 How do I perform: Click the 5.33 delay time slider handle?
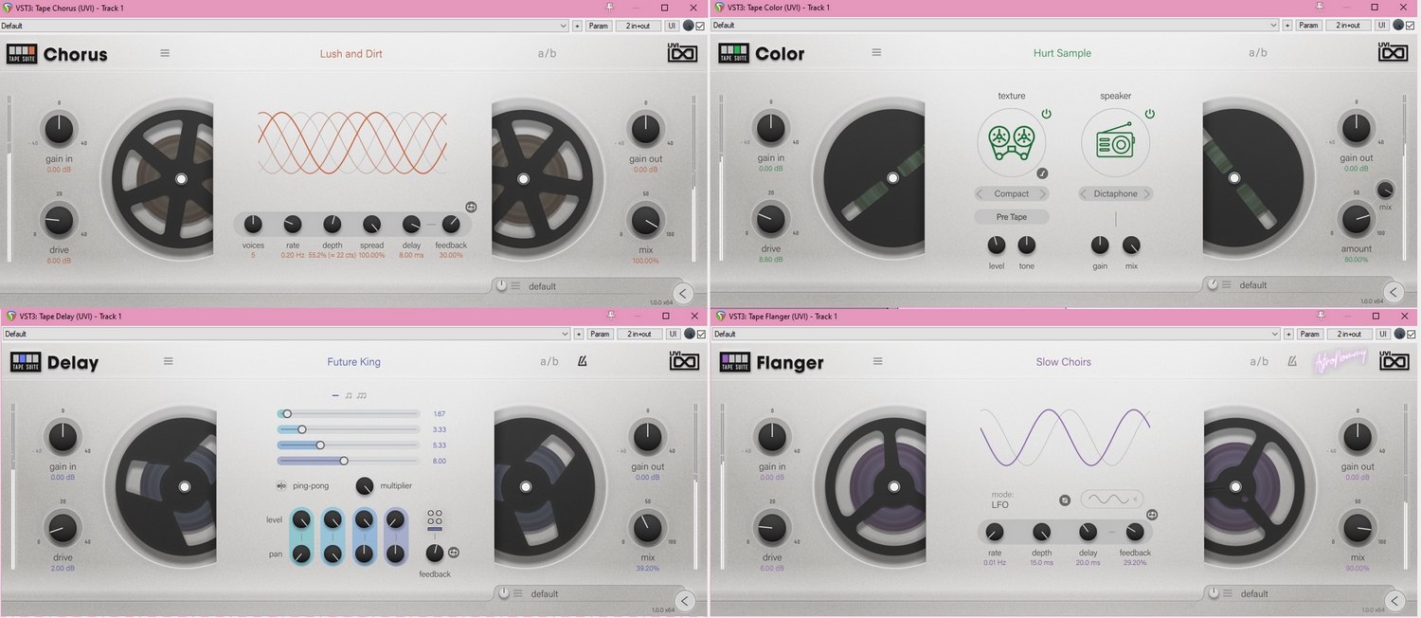(320, 445)
